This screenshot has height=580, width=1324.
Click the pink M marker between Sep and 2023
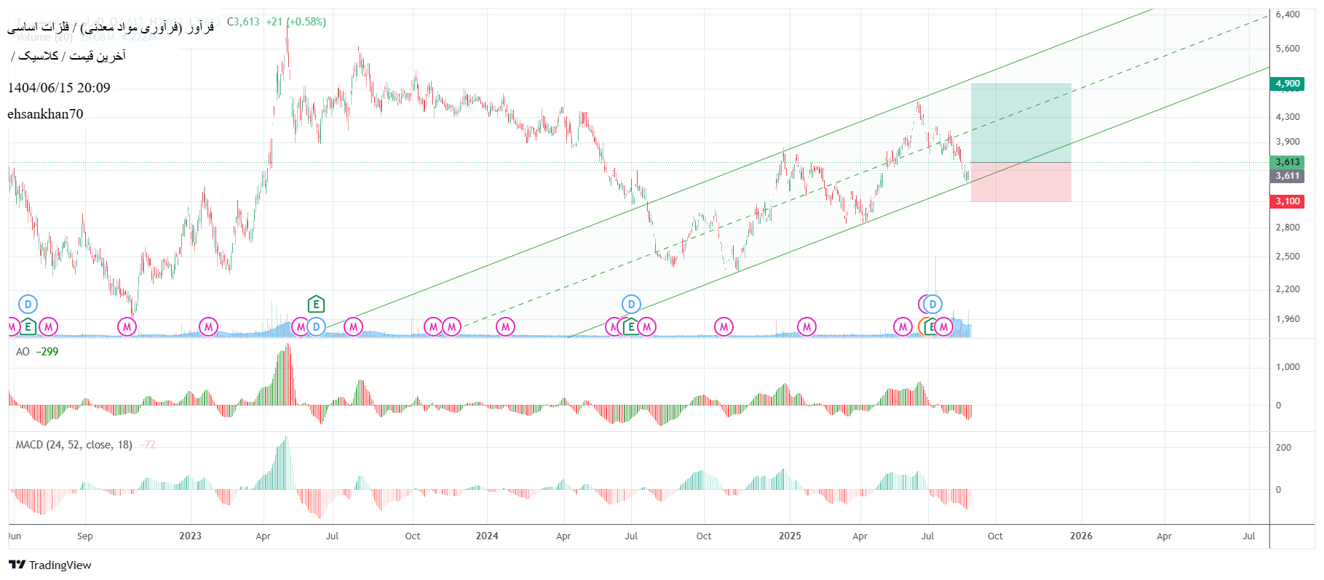(127, 327)
